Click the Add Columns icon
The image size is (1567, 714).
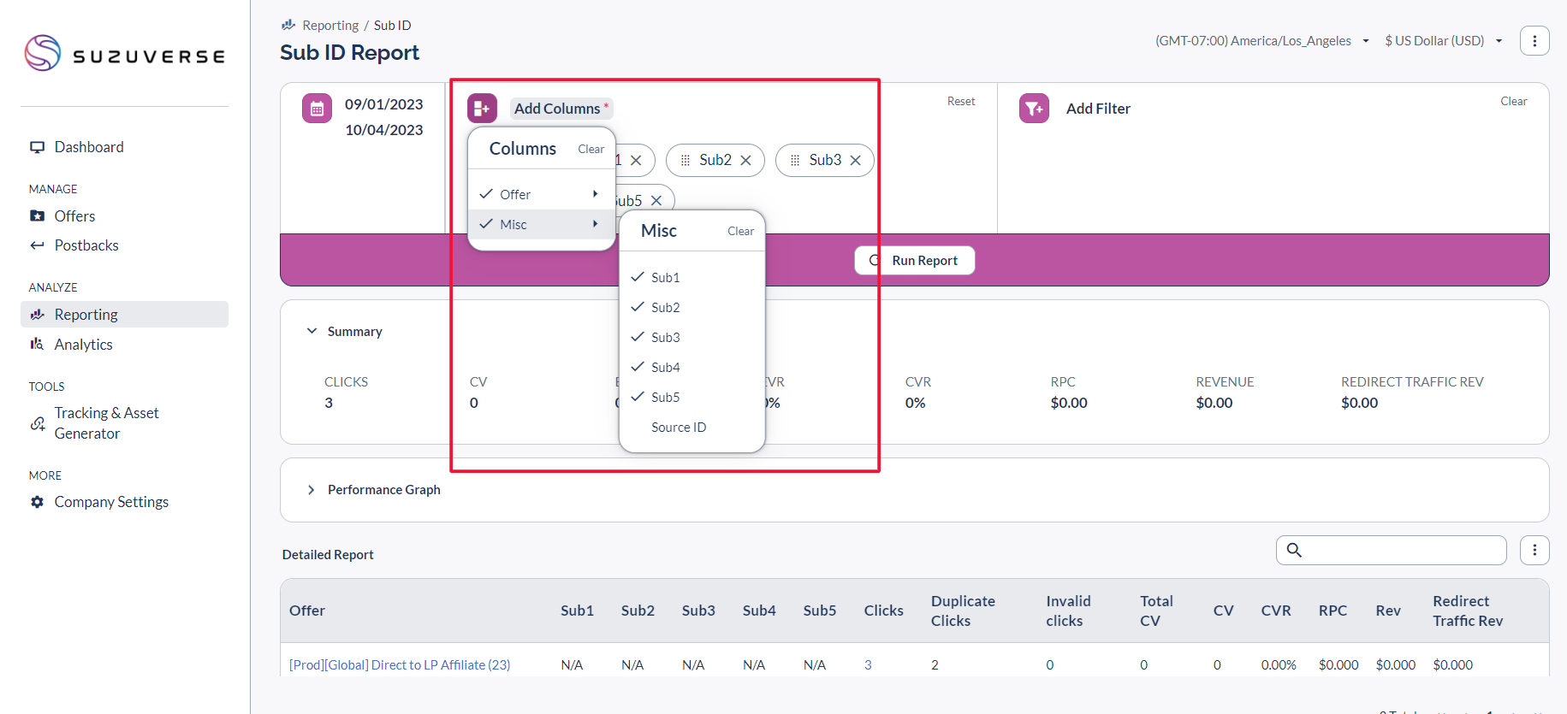tap(482, 109)
